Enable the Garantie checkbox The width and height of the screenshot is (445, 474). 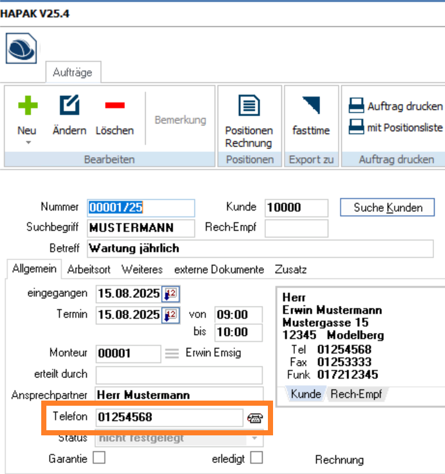(x=99, y=458)
